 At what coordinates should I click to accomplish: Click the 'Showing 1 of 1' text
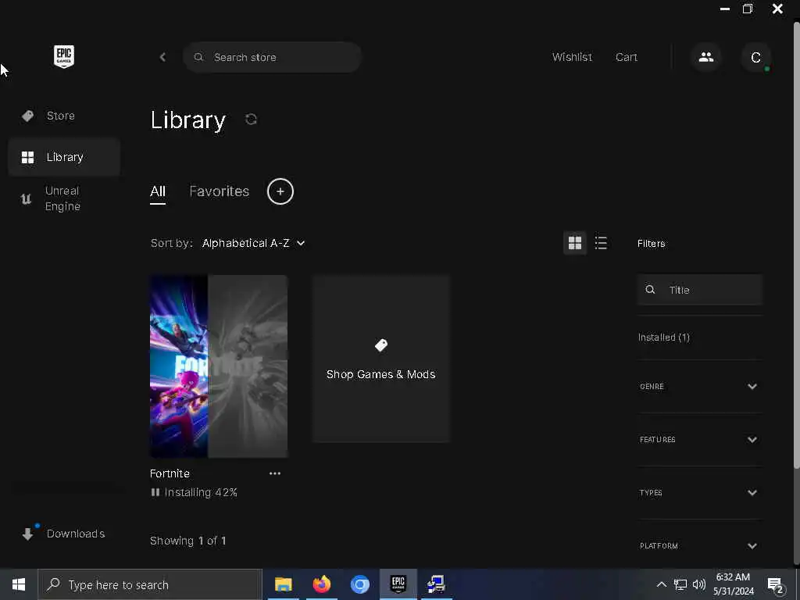187,541
